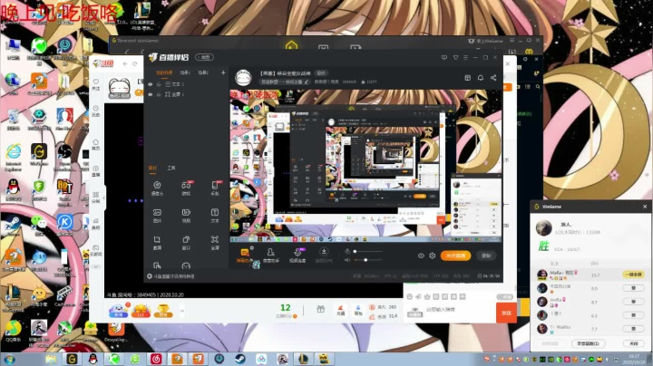The height and width of the screenshot is (366, 653).
Task: Click the yellow like-all button in WeGame popup
Action: point(633,274)
